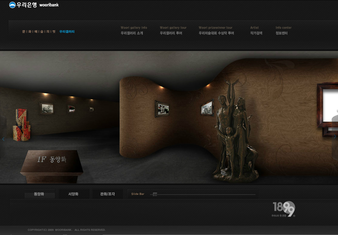Click the Woori Bank logo
The width and height of the screenshot is (338, 235).
34,5
